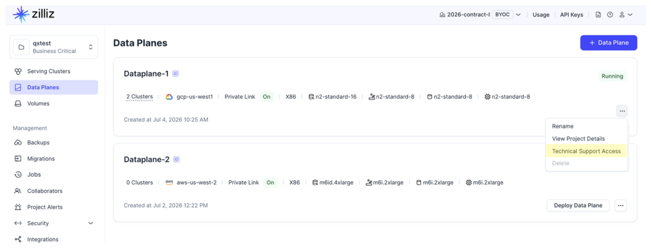Open the help question mark icon
Screen dimensions: 651x248
pyautogui.click(x=610, y=15)
